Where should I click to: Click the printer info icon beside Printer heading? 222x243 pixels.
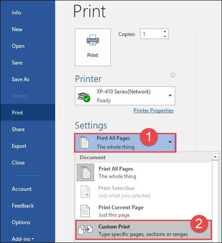[x=173, y=75]
